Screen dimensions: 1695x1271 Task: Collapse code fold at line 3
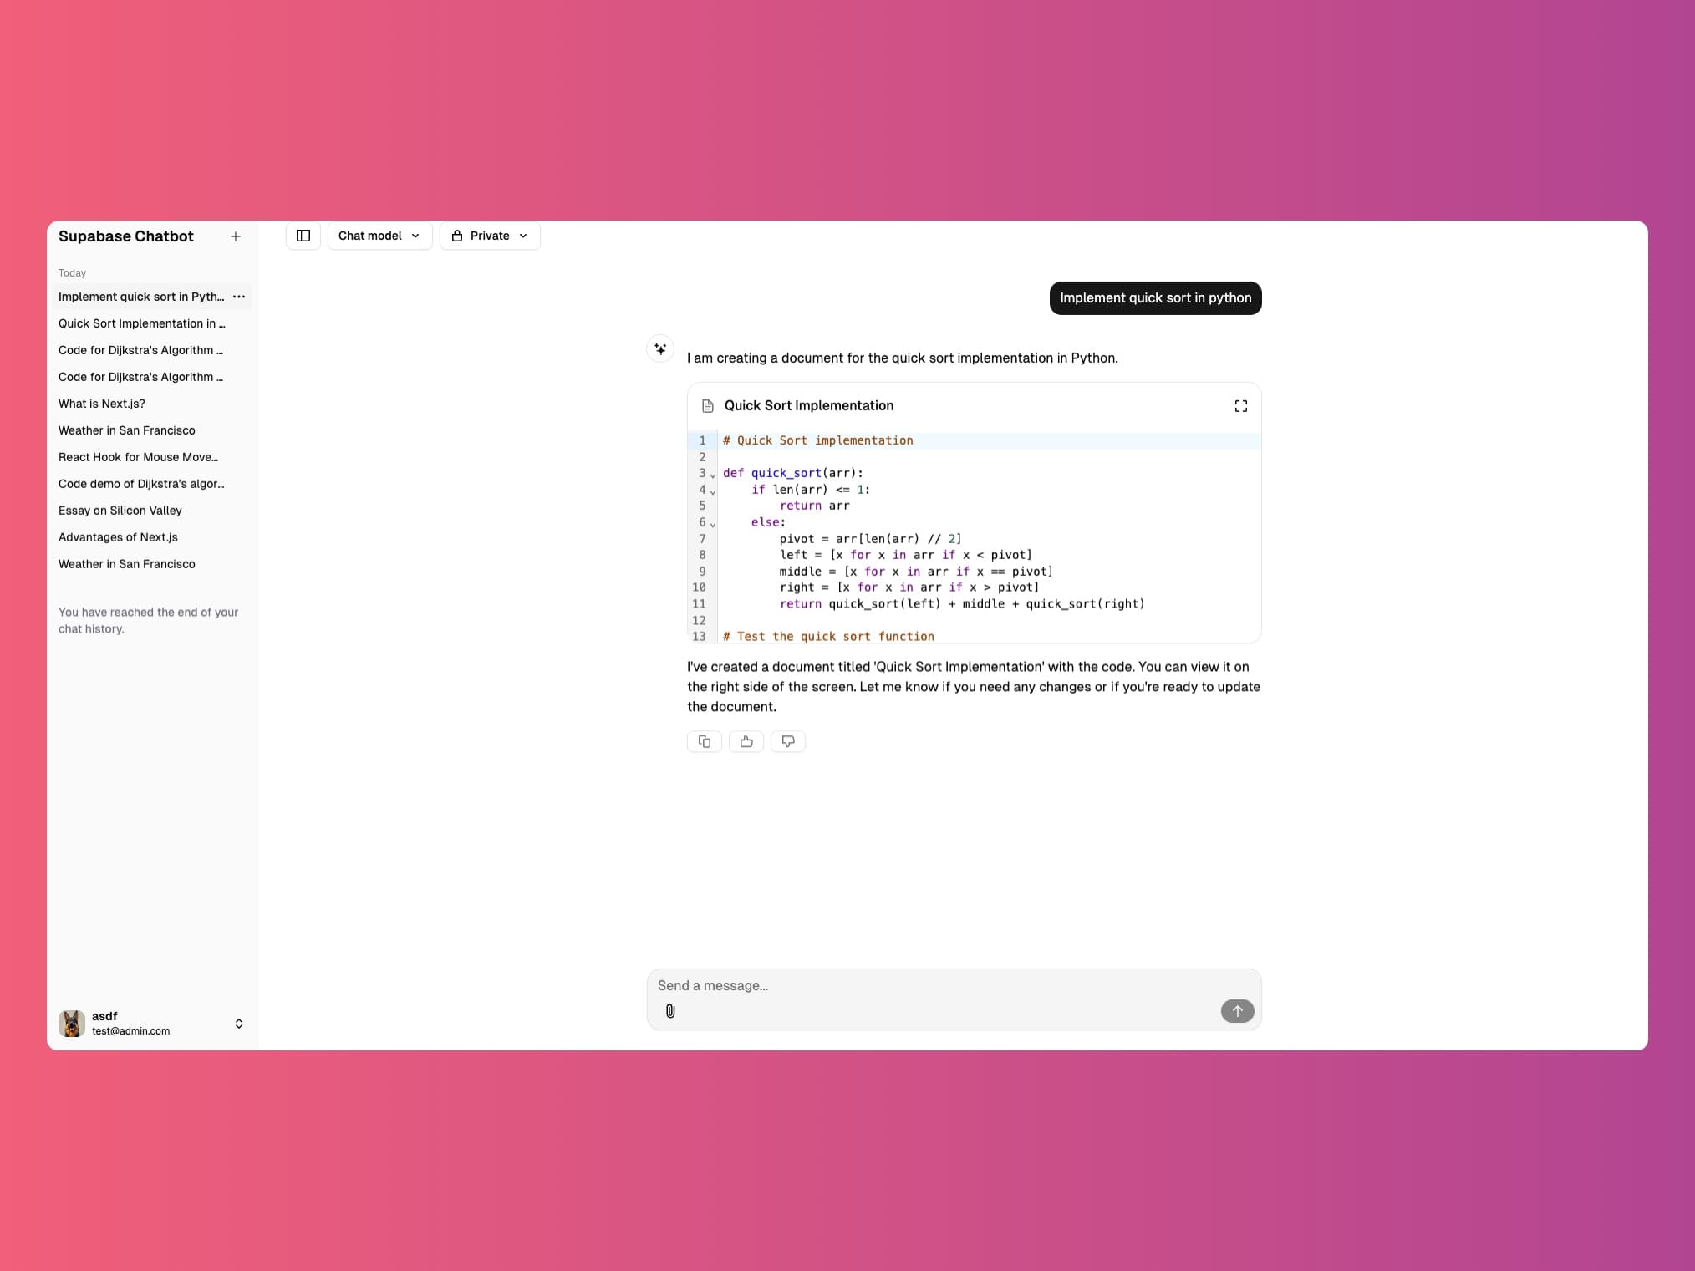(x=711, y=475)
